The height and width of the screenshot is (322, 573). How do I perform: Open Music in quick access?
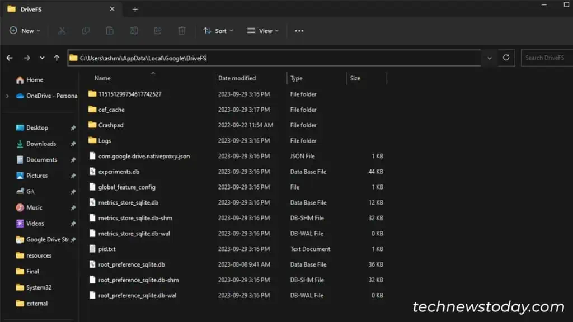point(29,207)
